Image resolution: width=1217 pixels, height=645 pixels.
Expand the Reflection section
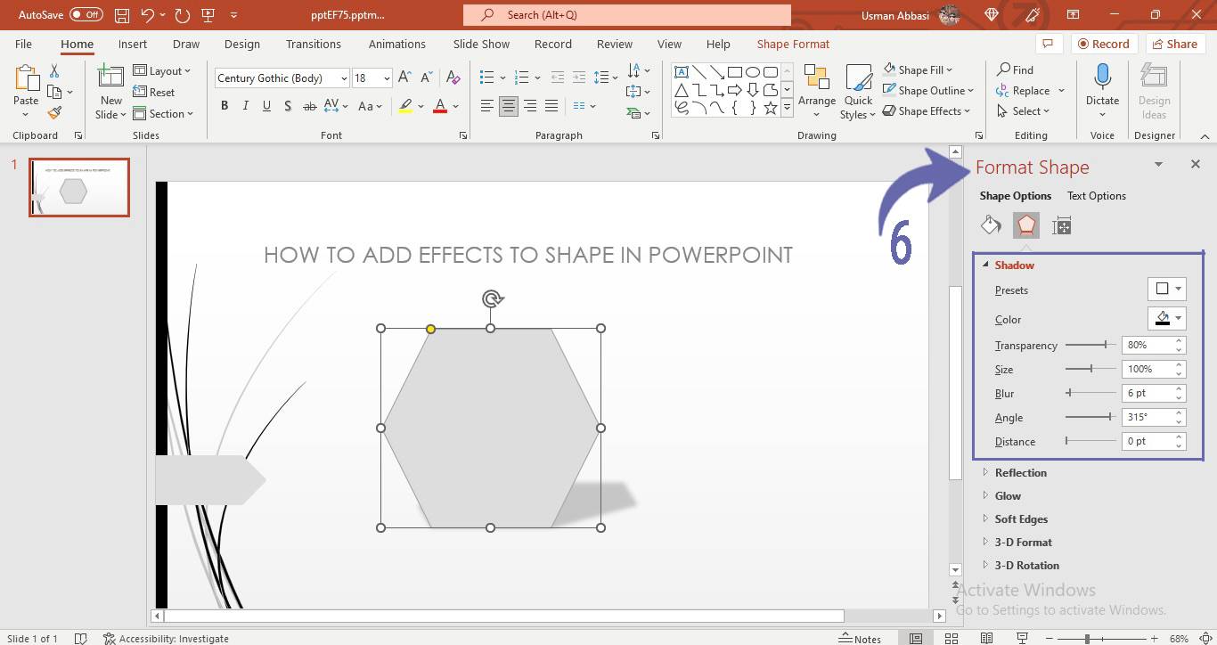[1015, 473]
